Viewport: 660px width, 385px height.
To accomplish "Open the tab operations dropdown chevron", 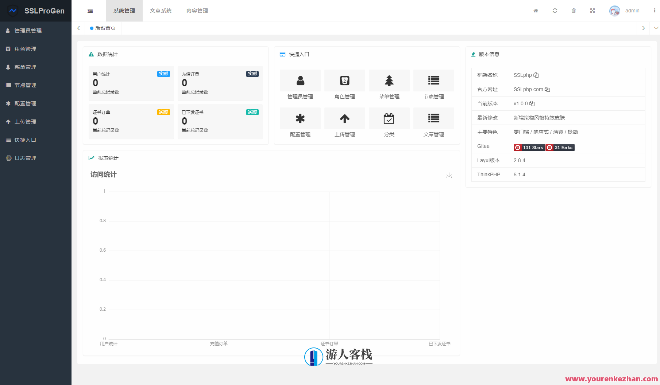I will [x=655, y=28].
